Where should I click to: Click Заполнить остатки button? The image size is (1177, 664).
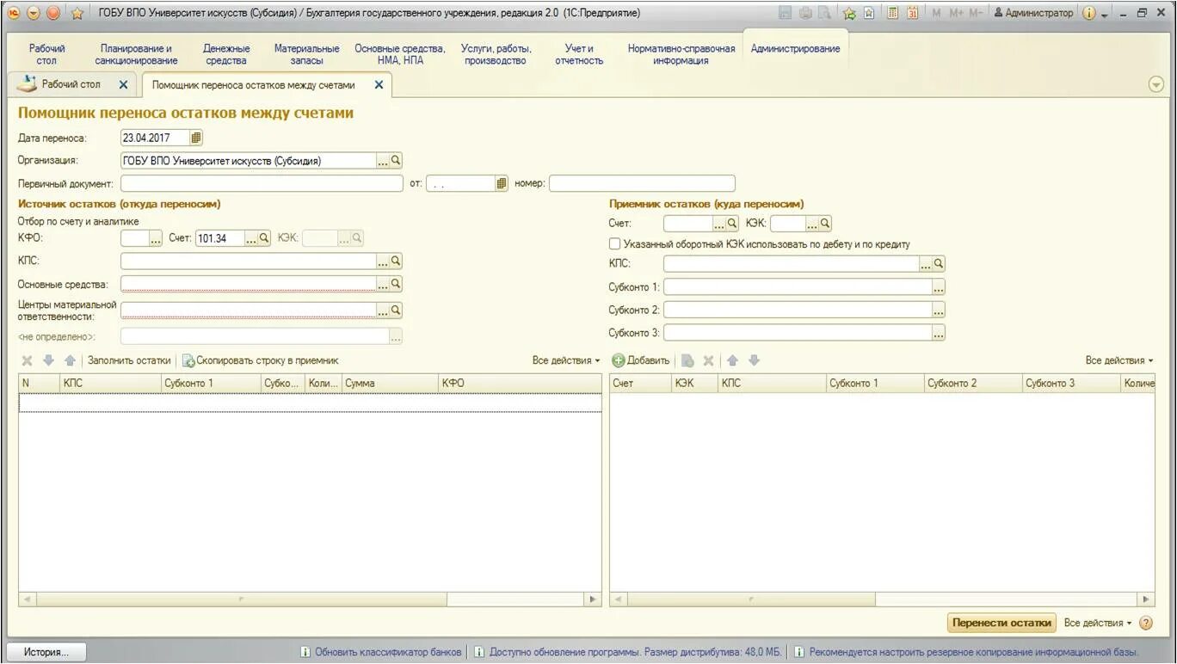pos(129,360)
